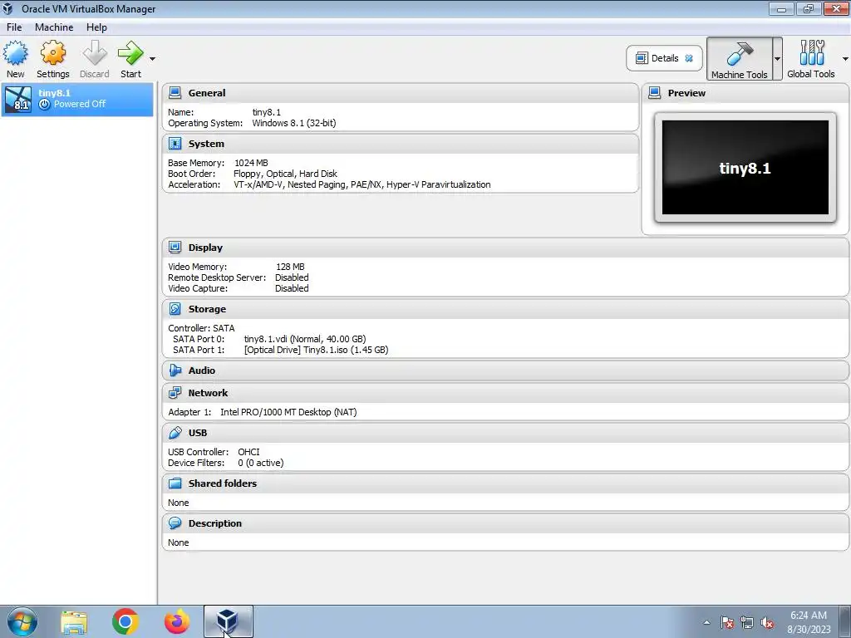Open the Network section header link
This screenshot has height=638, width=851.
(209, 393)
